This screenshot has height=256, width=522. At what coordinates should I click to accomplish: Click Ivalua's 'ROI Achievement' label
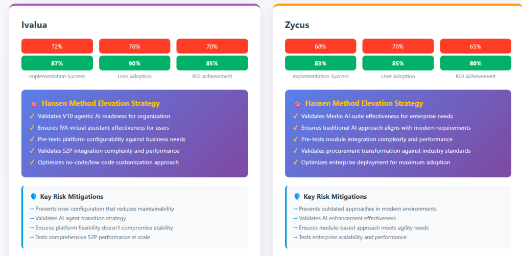(212, 77)
